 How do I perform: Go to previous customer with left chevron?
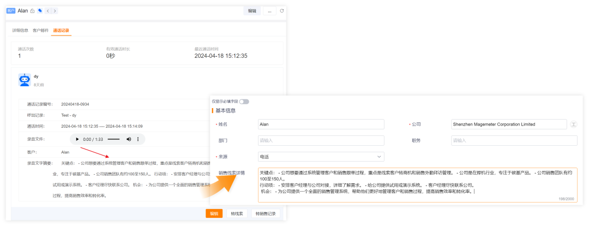click(48, 11)
